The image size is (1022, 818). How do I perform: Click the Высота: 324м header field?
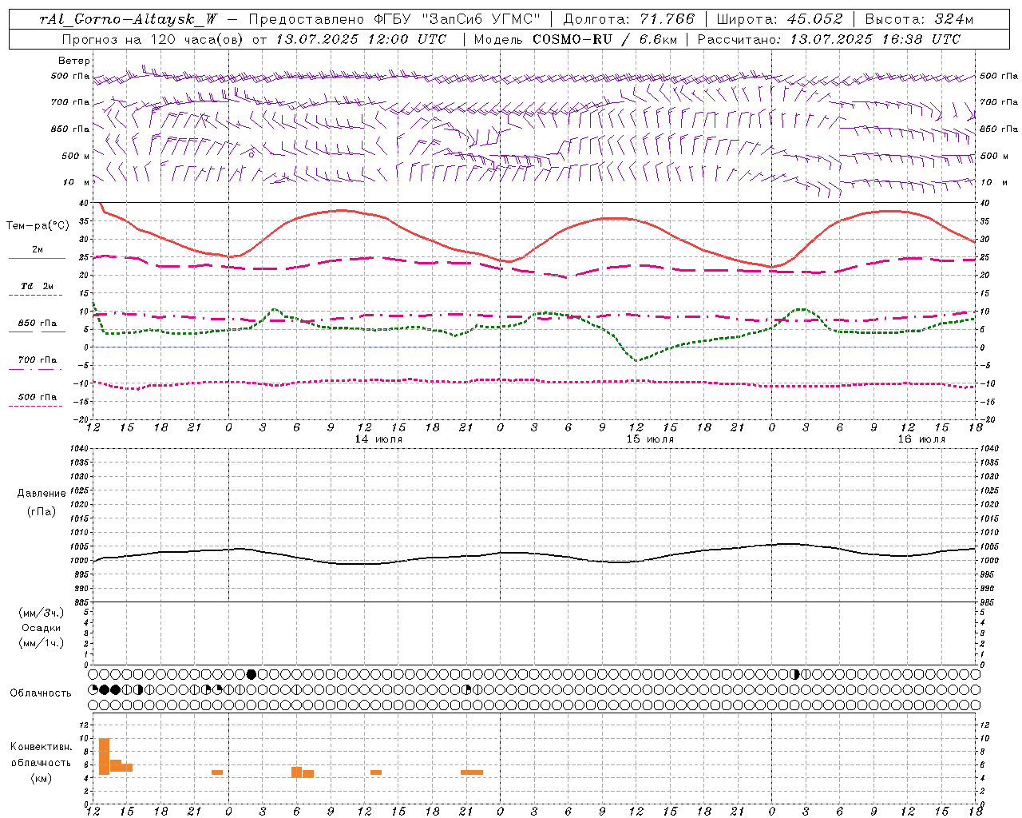(x=920, y=19)
